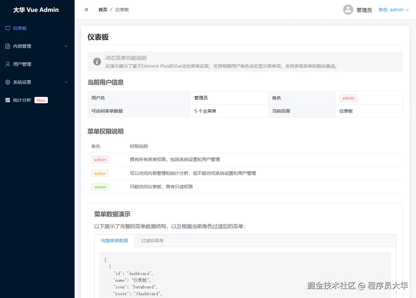Viewport: 416px width, 298px height.
Task: Click the New badge next to 统计分析
Action: tap(41, 100)
